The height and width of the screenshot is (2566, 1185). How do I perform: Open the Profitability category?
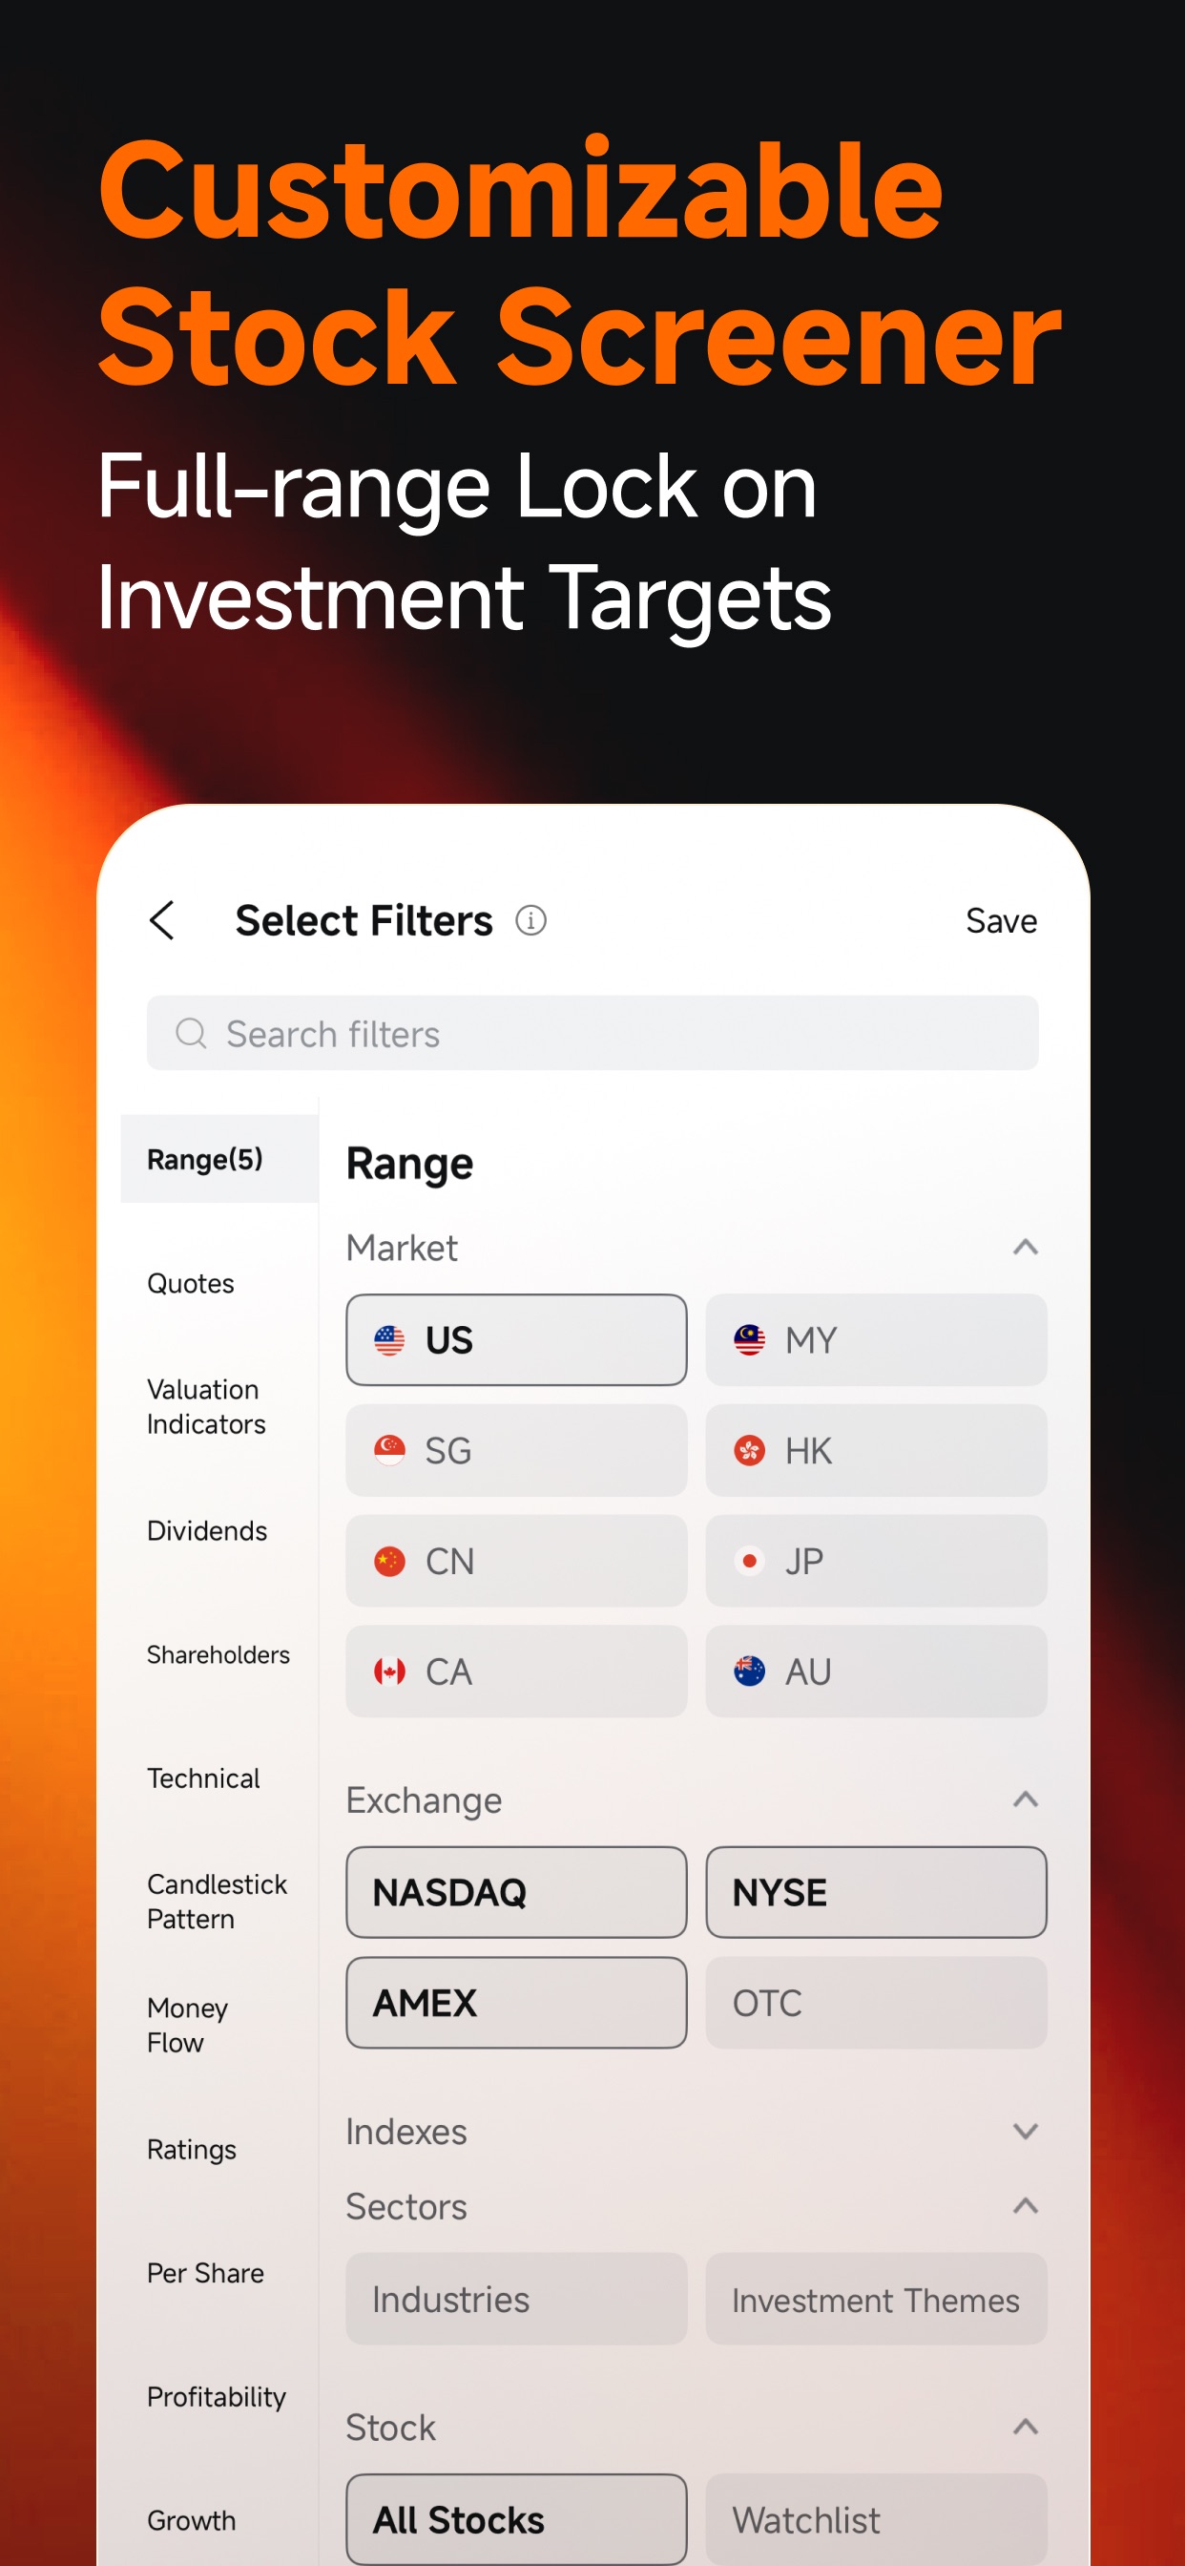coord(216,2397)
